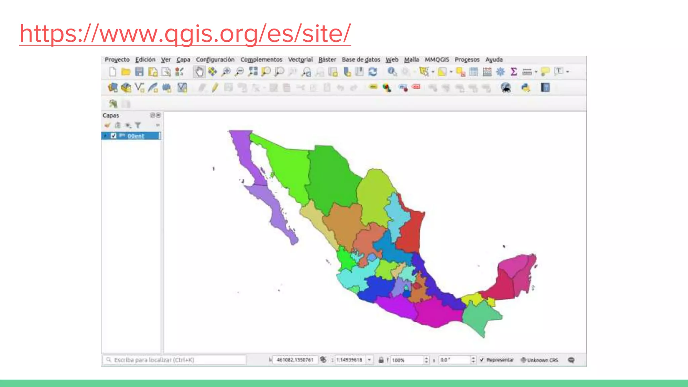Open the Field Calculator icon
The height and width of the screenshot is (387, 688).
point(487,72)
